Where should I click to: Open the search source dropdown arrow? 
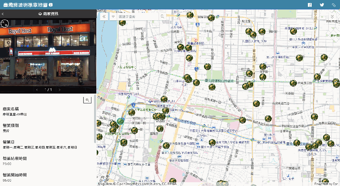click(113, 17)
